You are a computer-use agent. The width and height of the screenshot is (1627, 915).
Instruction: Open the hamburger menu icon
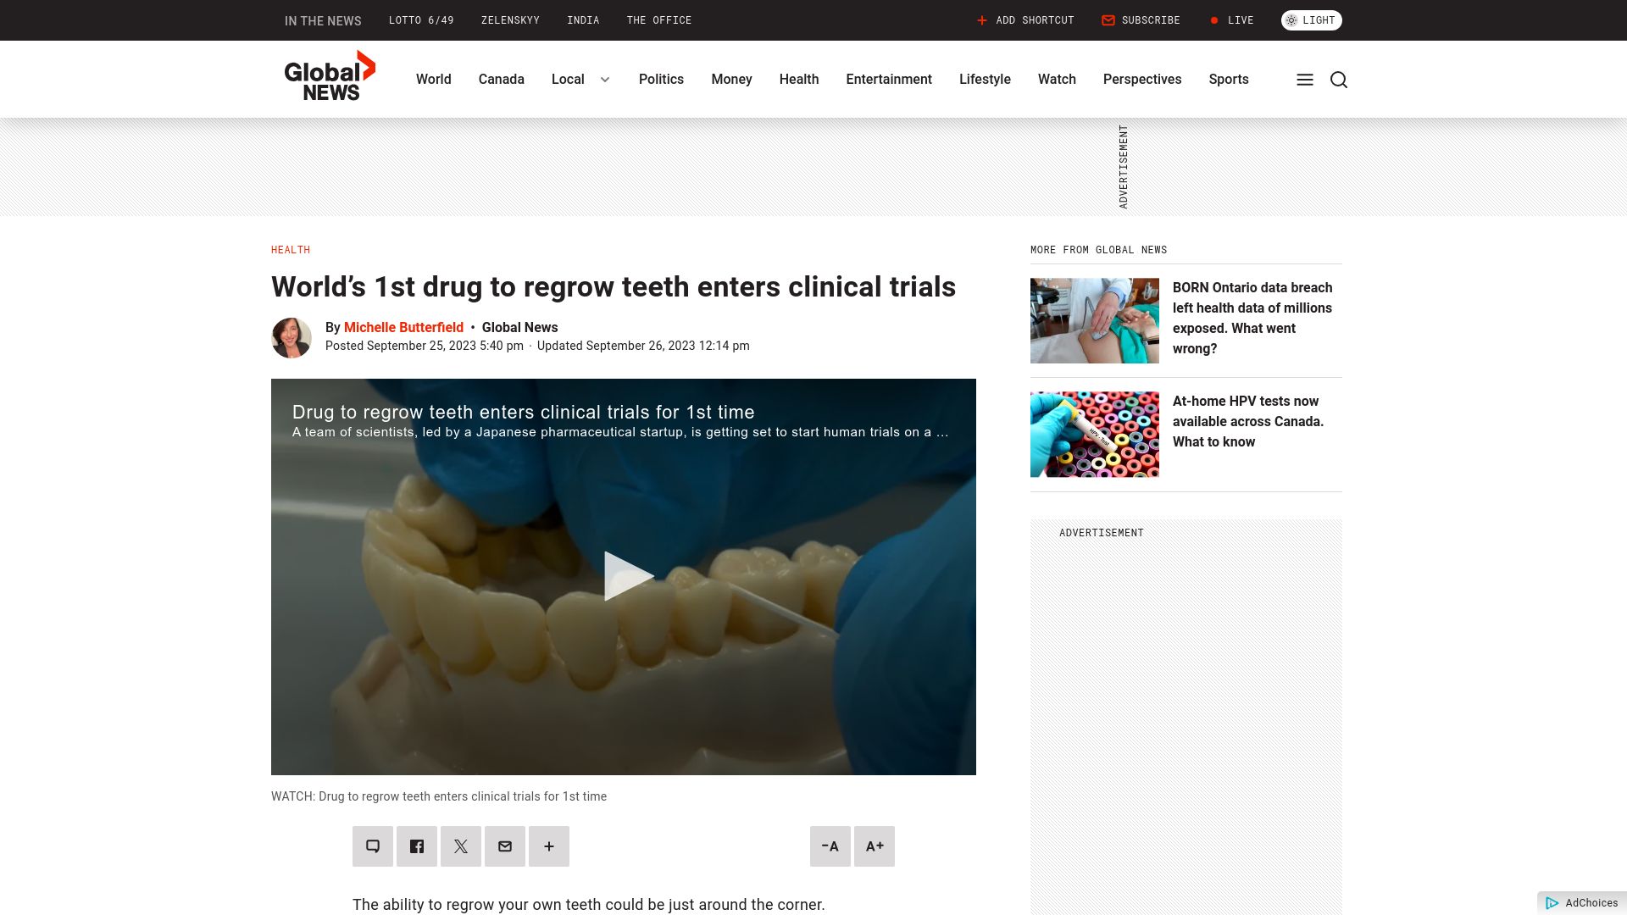(x=1305, y=80)
